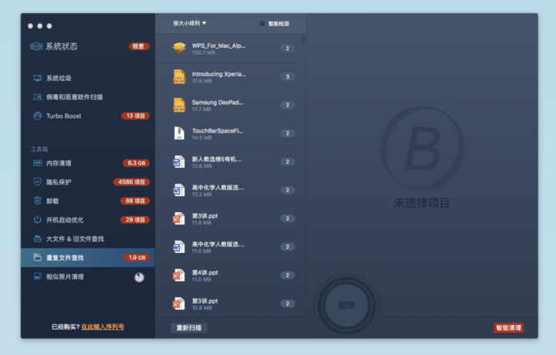Click the 卸载 trash can icon
Viewport: 556px width, 355px height.
(x=37, y=201)
